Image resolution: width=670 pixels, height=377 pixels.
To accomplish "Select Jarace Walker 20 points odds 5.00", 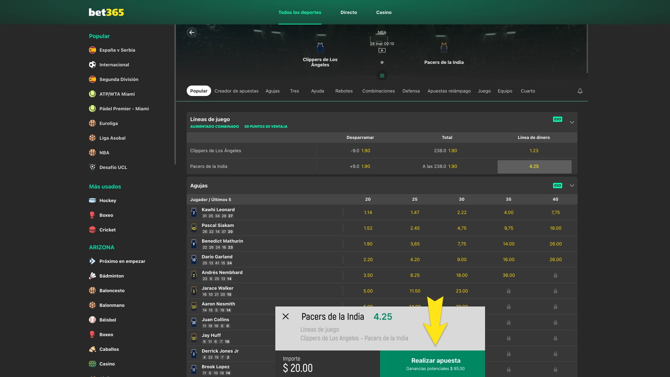I will point(368,291).
